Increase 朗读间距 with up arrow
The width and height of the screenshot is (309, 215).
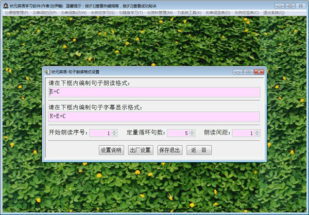257,131
